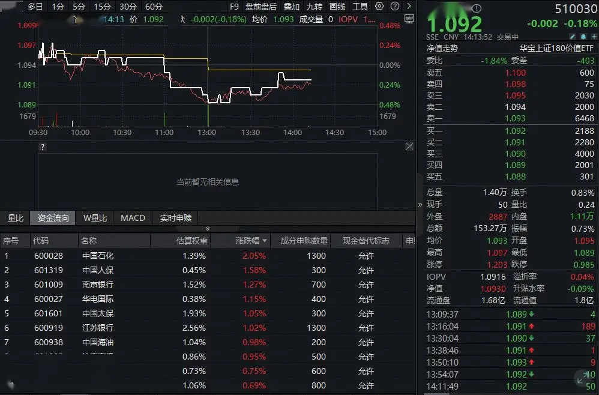Click the small question mark in info panel
This screenshot has height=395, width=599.
[x=43, y=146]
